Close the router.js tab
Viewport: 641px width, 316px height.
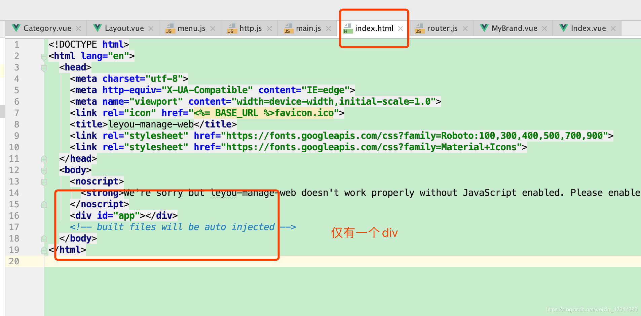tap(465, 29)
